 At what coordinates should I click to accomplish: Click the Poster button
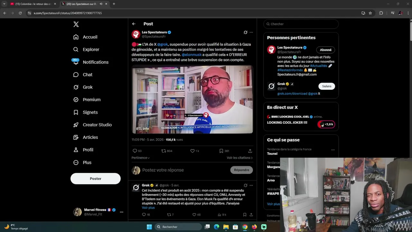[96, 179]
